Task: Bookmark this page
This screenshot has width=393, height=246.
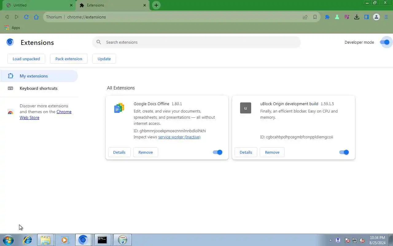Action: click(315, 17)
